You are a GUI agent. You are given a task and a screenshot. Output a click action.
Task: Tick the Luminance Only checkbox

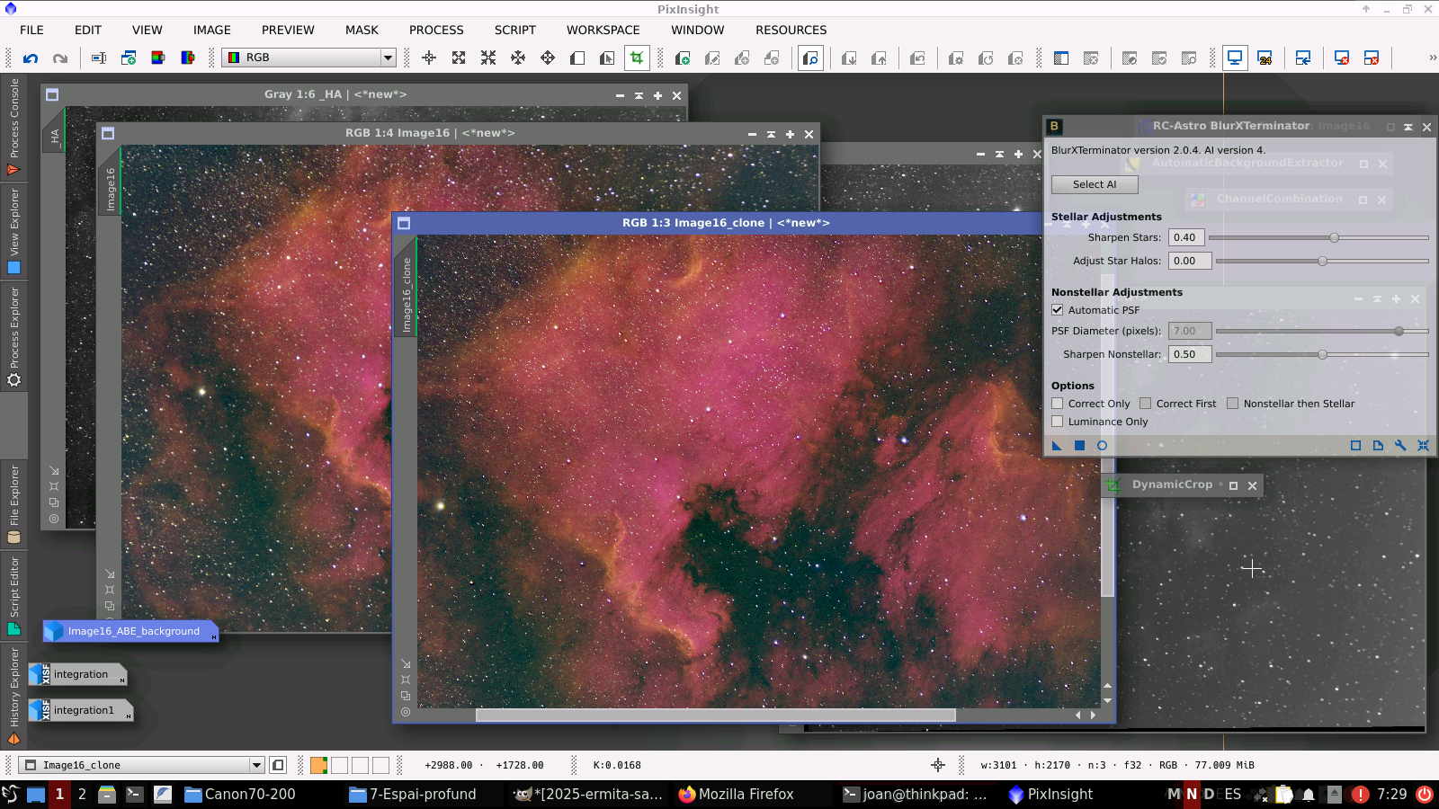point(1058,422)
